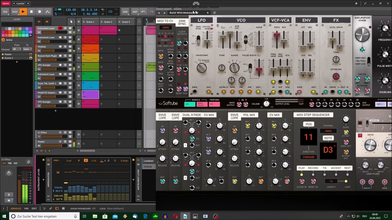The width and height of the screenshot is (392, 220).
Task: Open Windows Start menu
Action: [x=4, y=216]
